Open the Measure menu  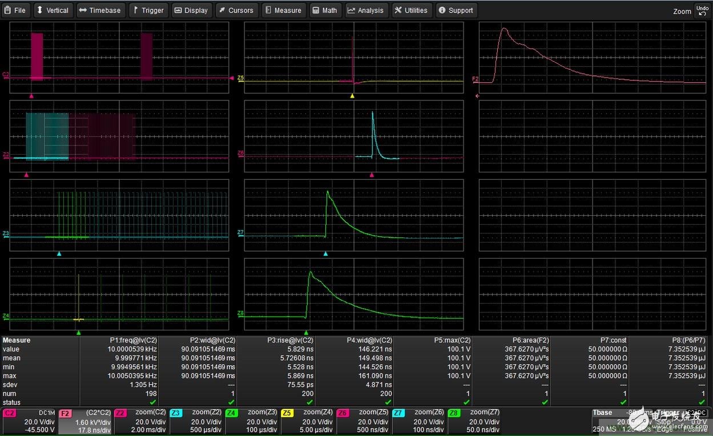(x=283, y=10)
